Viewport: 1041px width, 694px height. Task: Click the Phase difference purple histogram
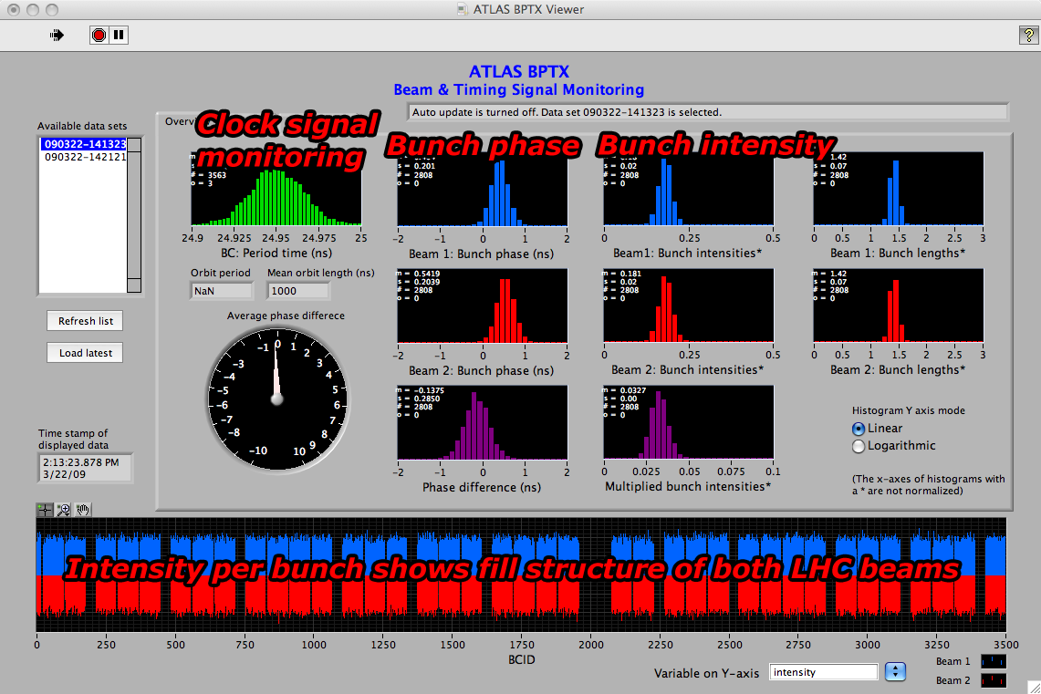(482, 422)
